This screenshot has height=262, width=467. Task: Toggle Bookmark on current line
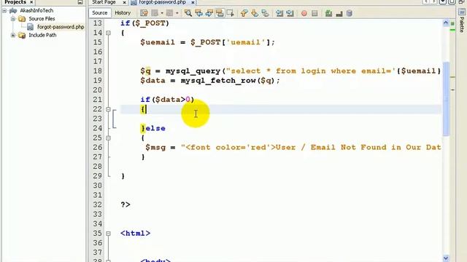click(265, 13)
